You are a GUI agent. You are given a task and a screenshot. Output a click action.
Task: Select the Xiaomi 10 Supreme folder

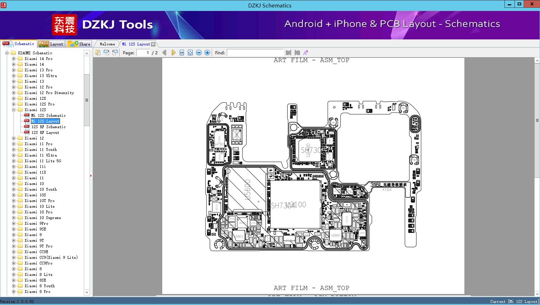(x=43, y=218)
